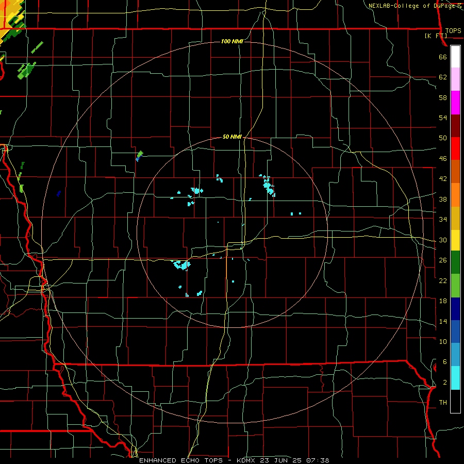
Task: Select the cyan legend swatch above 2
Action: (x=455, y=378)
